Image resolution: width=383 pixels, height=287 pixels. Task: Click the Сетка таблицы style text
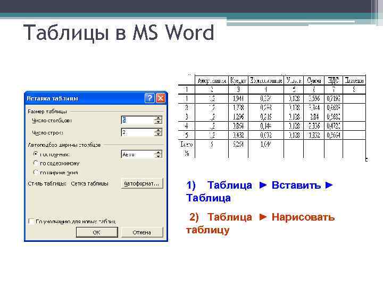[x=89, y=183]
